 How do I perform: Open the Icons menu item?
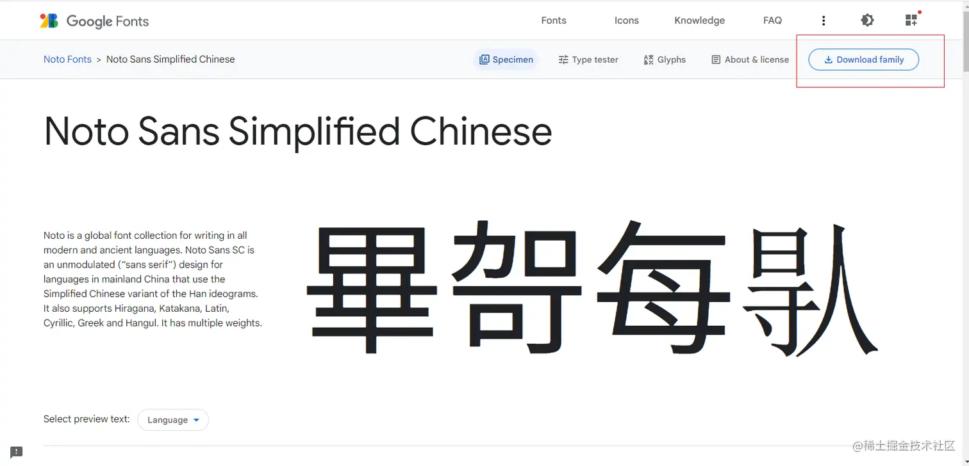click(x=626, y=20)
